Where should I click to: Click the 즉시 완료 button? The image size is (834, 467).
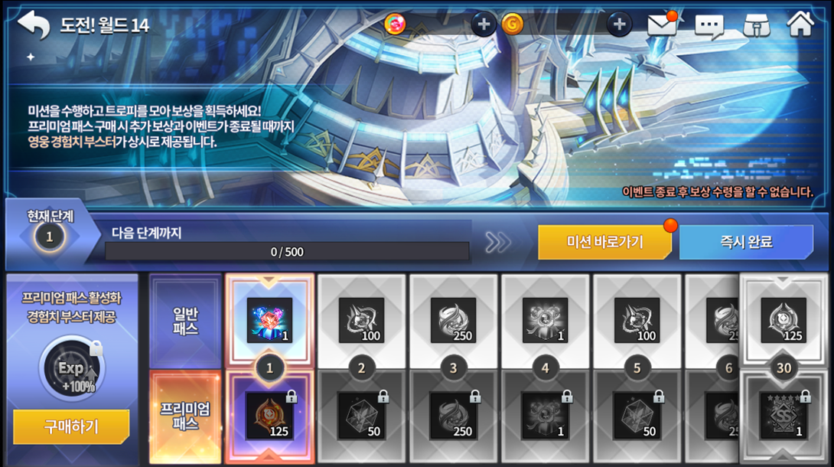(x=746, y=242)
